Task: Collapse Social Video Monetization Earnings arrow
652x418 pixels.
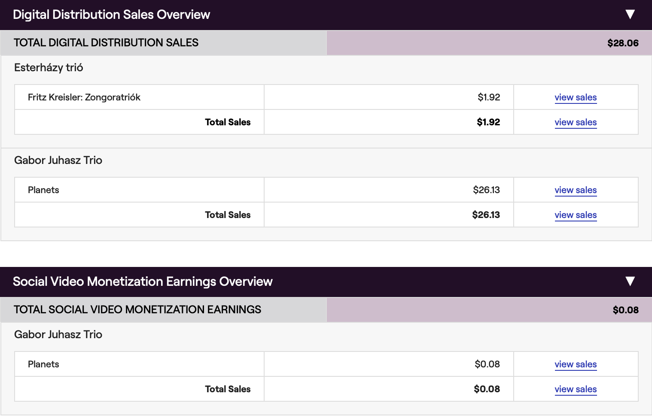Action: click(630, 282)
